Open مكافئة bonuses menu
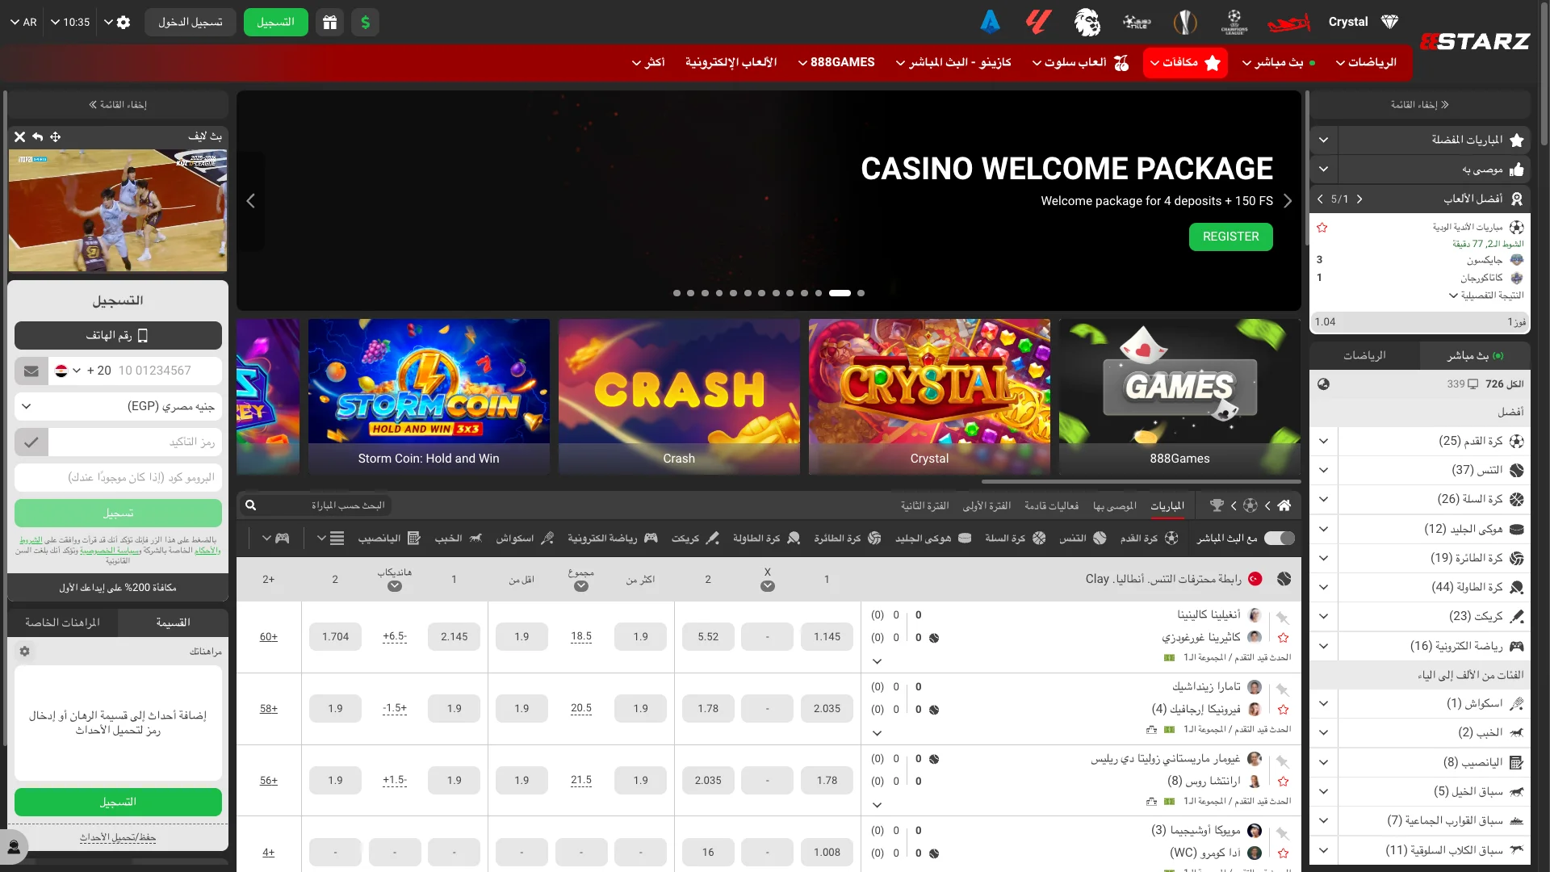The height and width of the screenshot is (872, 1550). point(1185,62)
